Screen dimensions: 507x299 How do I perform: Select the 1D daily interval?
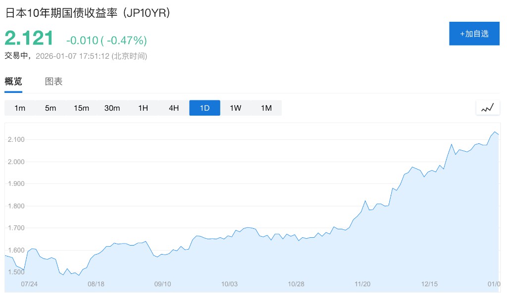click(x=204, y=108)
